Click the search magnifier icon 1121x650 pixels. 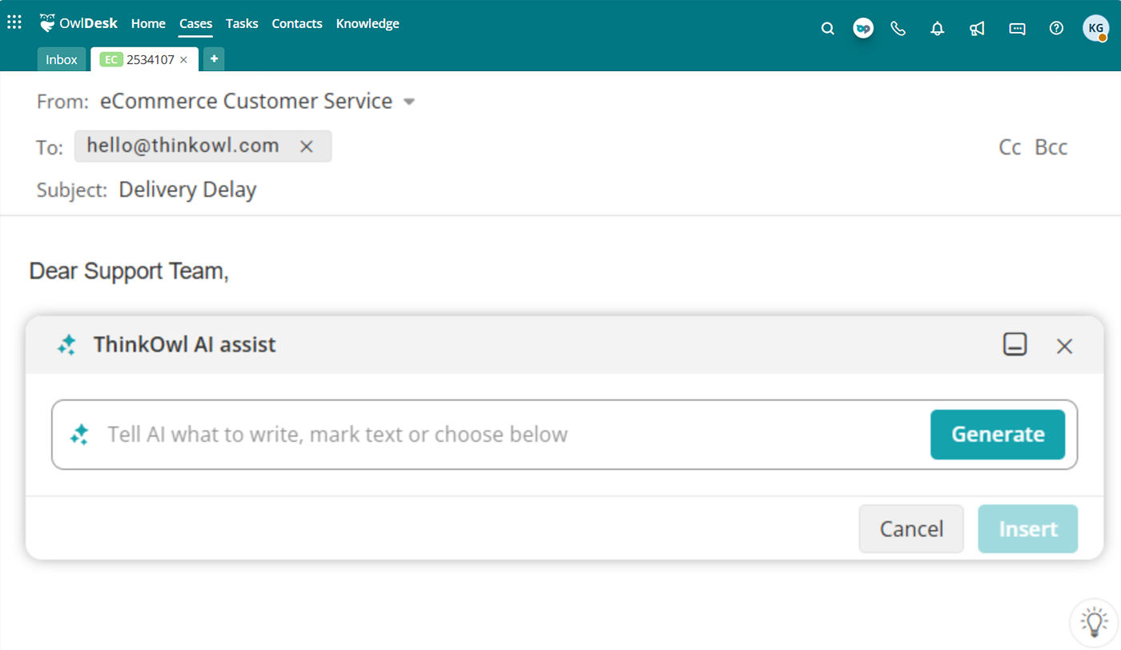click(828, 29)
